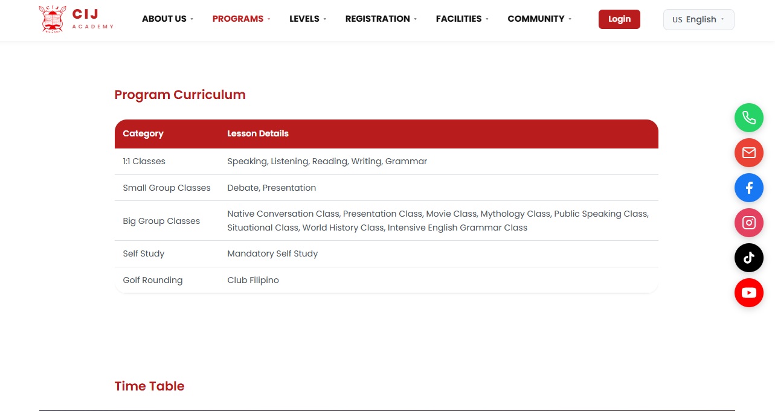Open the YouTube icon
This screenshot has height=411, width=775.
pos(749,293)
